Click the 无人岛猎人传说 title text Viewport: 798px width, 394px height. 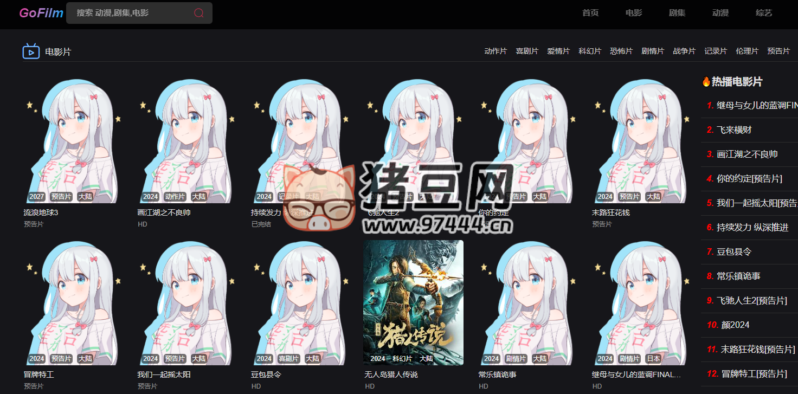pos(391,374)
